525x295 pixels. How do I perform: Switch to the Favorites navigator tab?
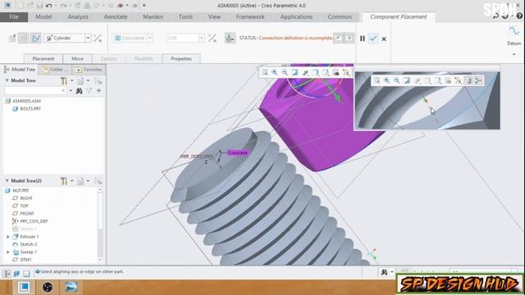click(x=89, y=69)
